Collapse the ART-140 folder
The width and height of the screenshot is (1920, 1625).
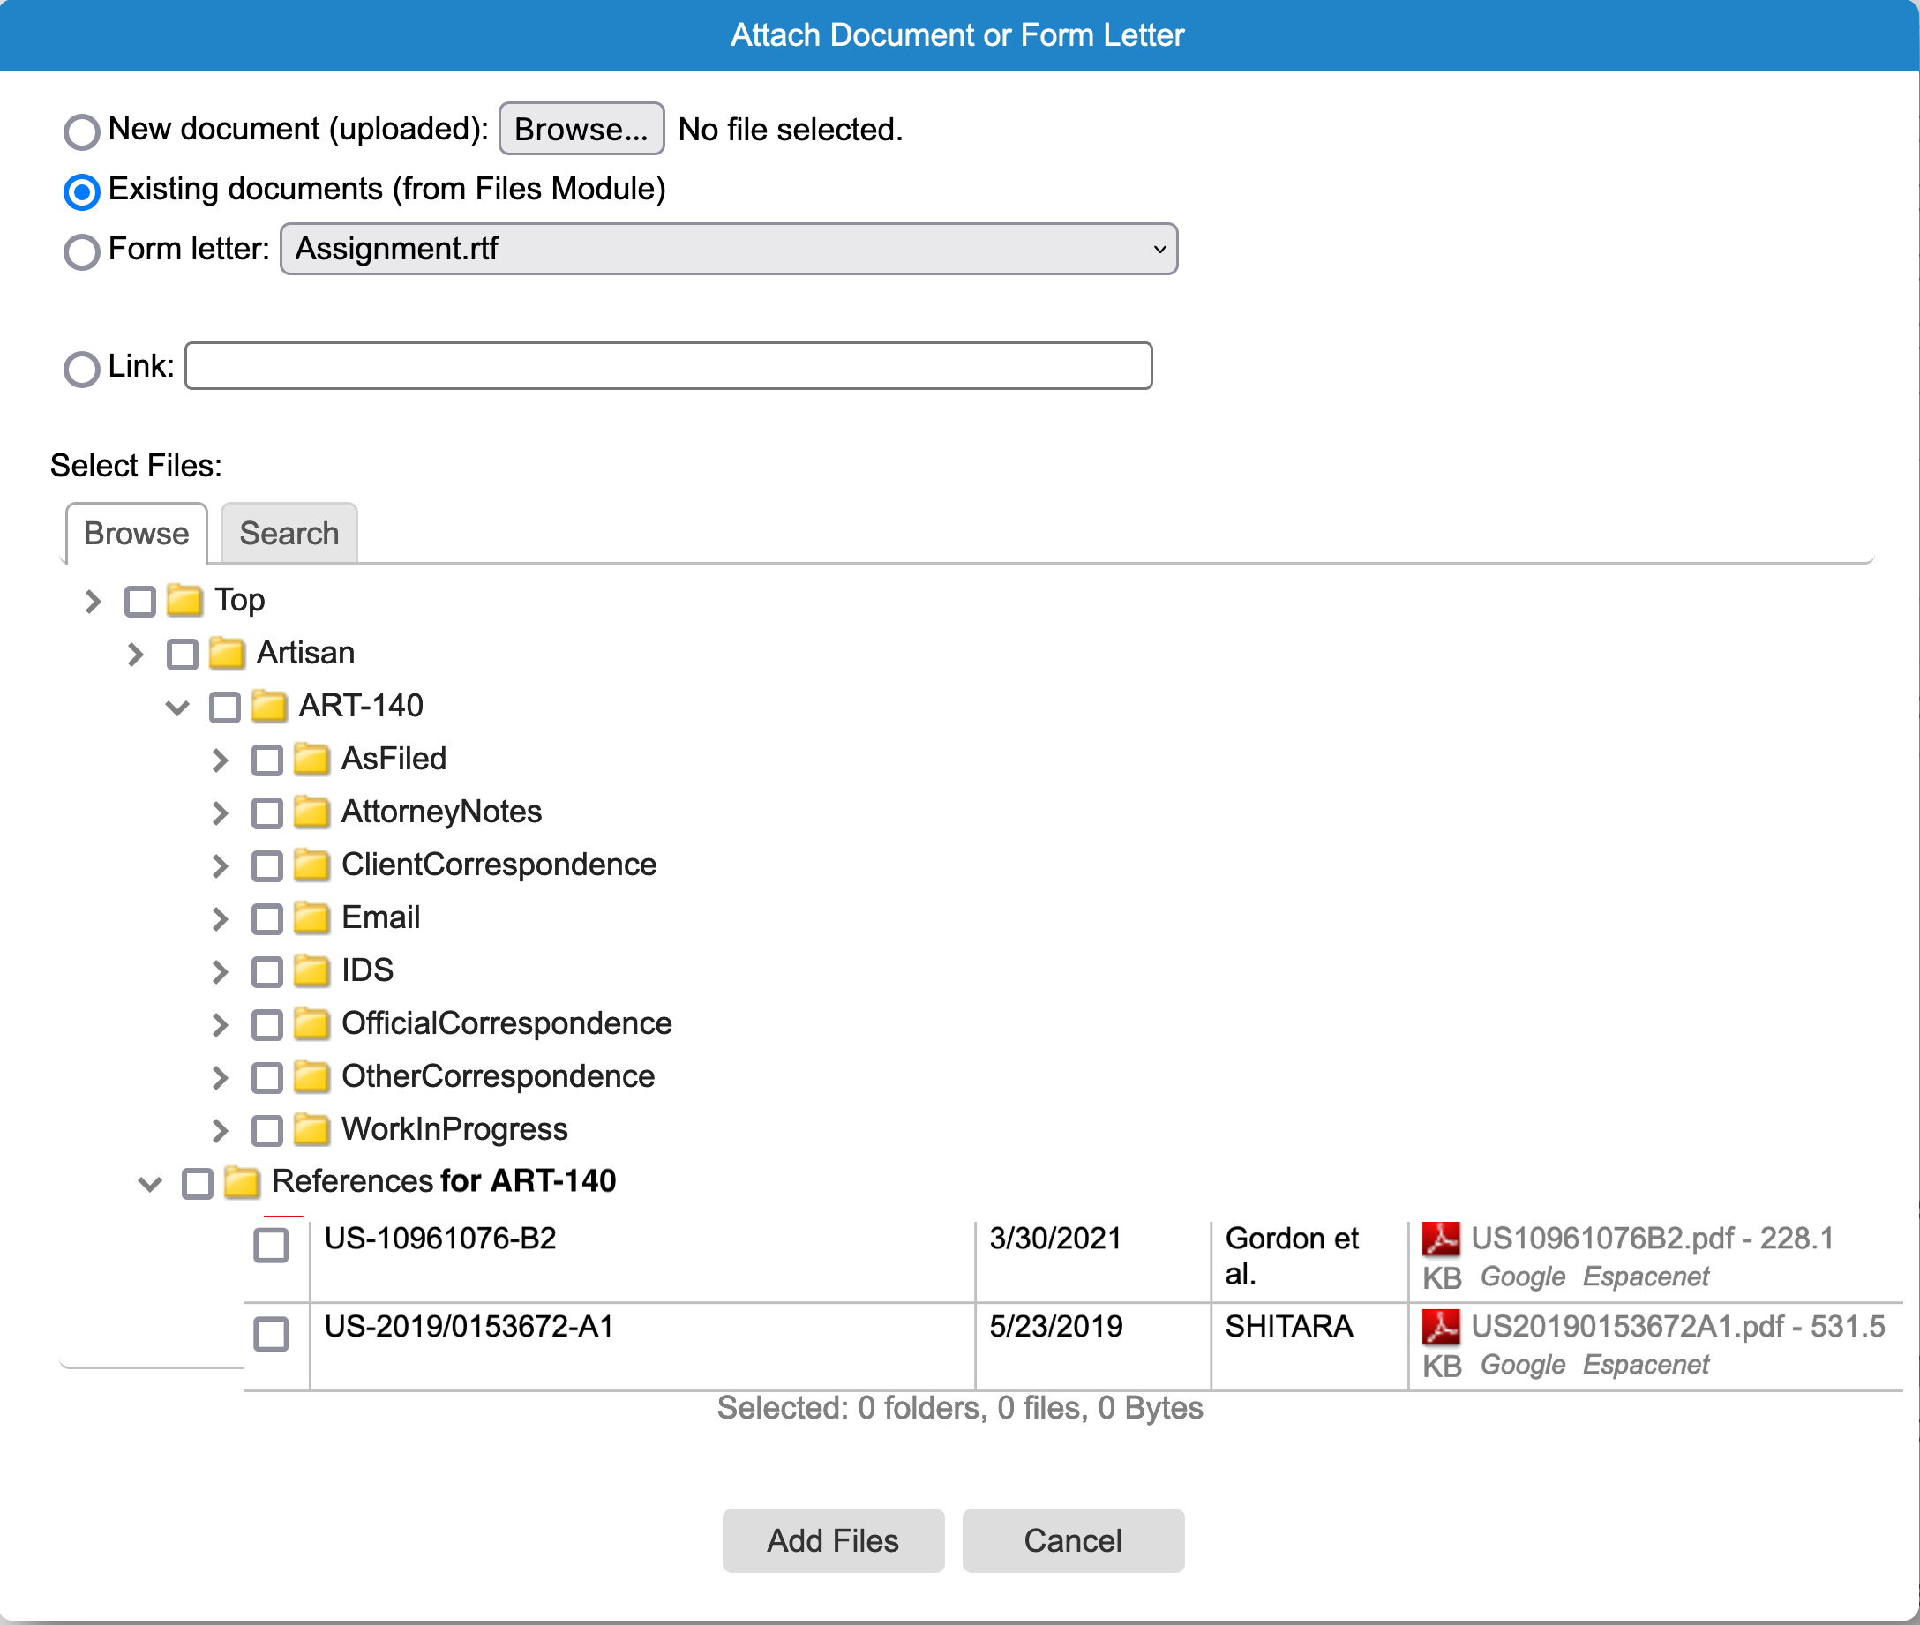coord(176,707)
